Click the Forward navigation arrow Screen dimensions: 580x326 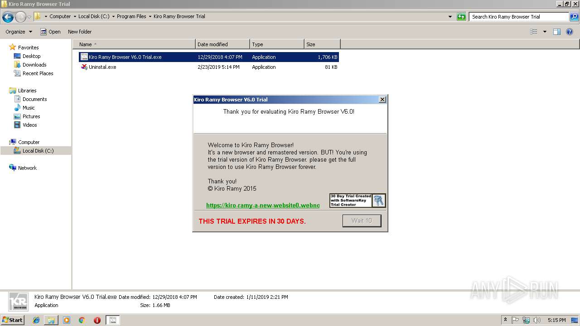[20, 17]
